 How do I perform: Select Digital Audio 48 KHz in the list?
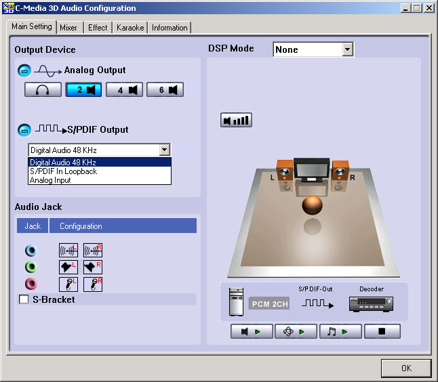tap(100, 162)
